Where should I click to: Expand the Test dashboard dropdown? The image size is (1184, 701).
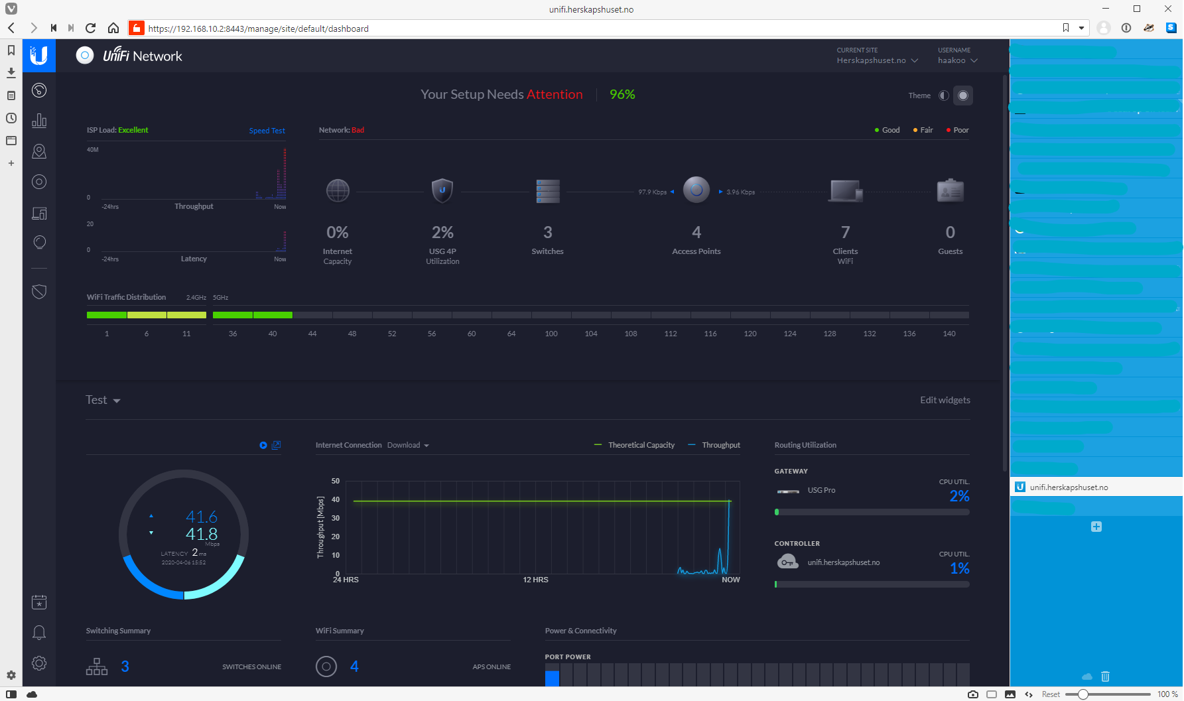pos(103,401)
